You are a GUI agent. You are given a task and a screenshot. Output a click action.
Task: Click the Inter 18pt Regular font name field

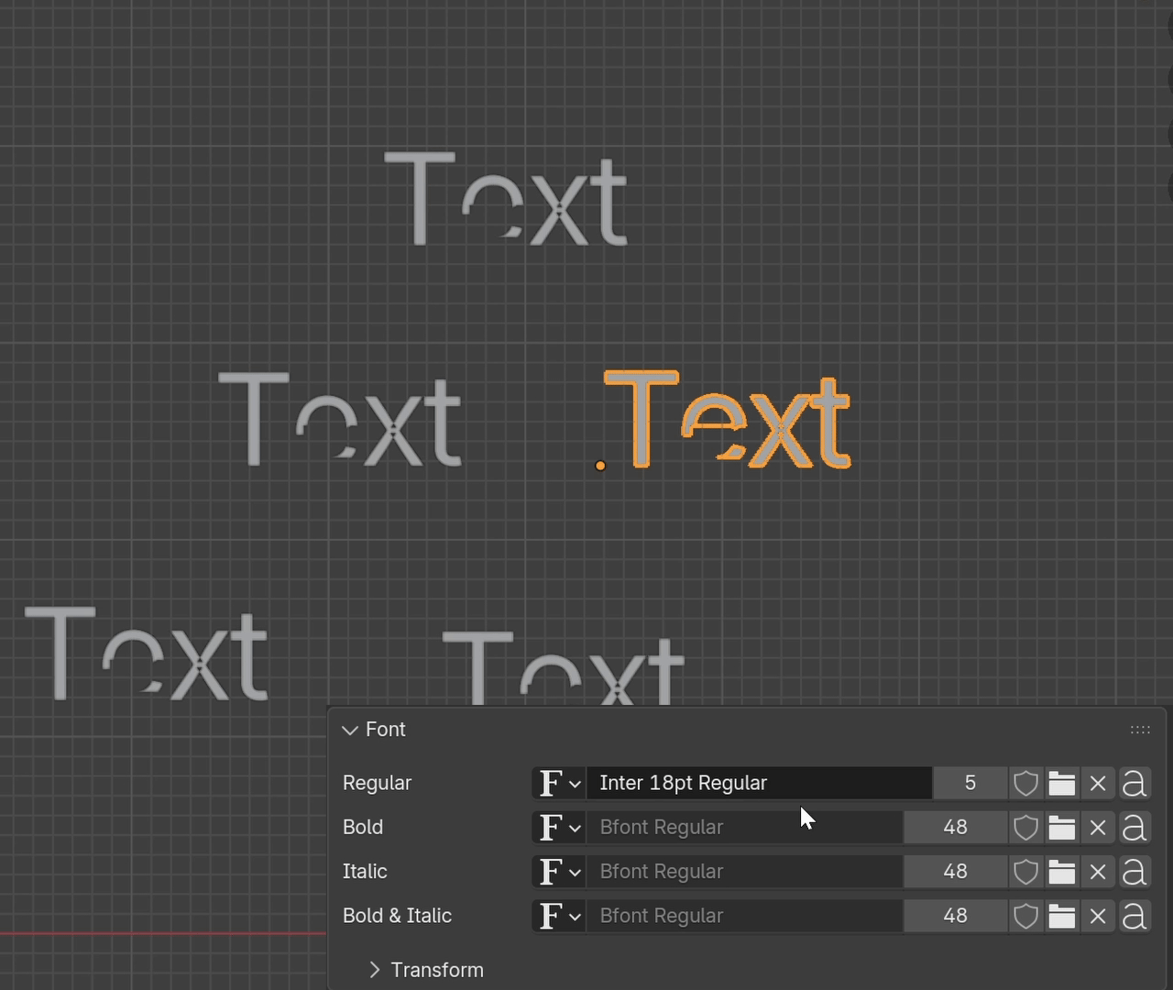coord(759,783)
